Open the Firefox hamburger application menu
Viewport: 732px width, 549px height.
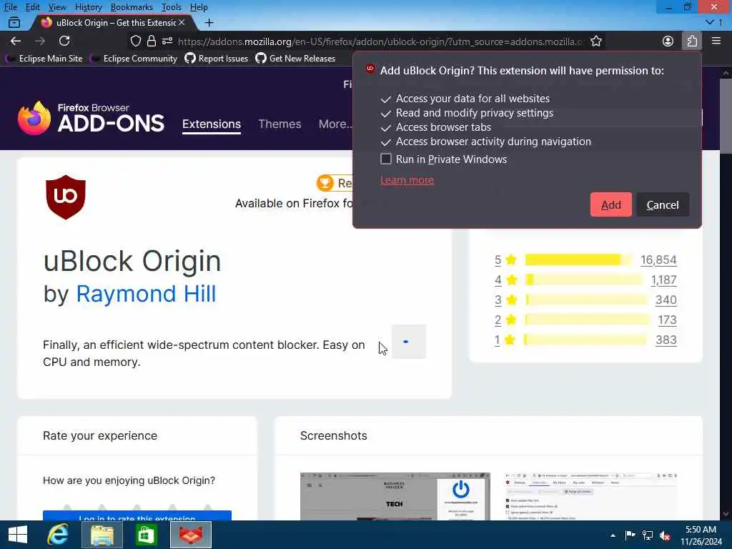pyautogui.click(x=716, y=41)
